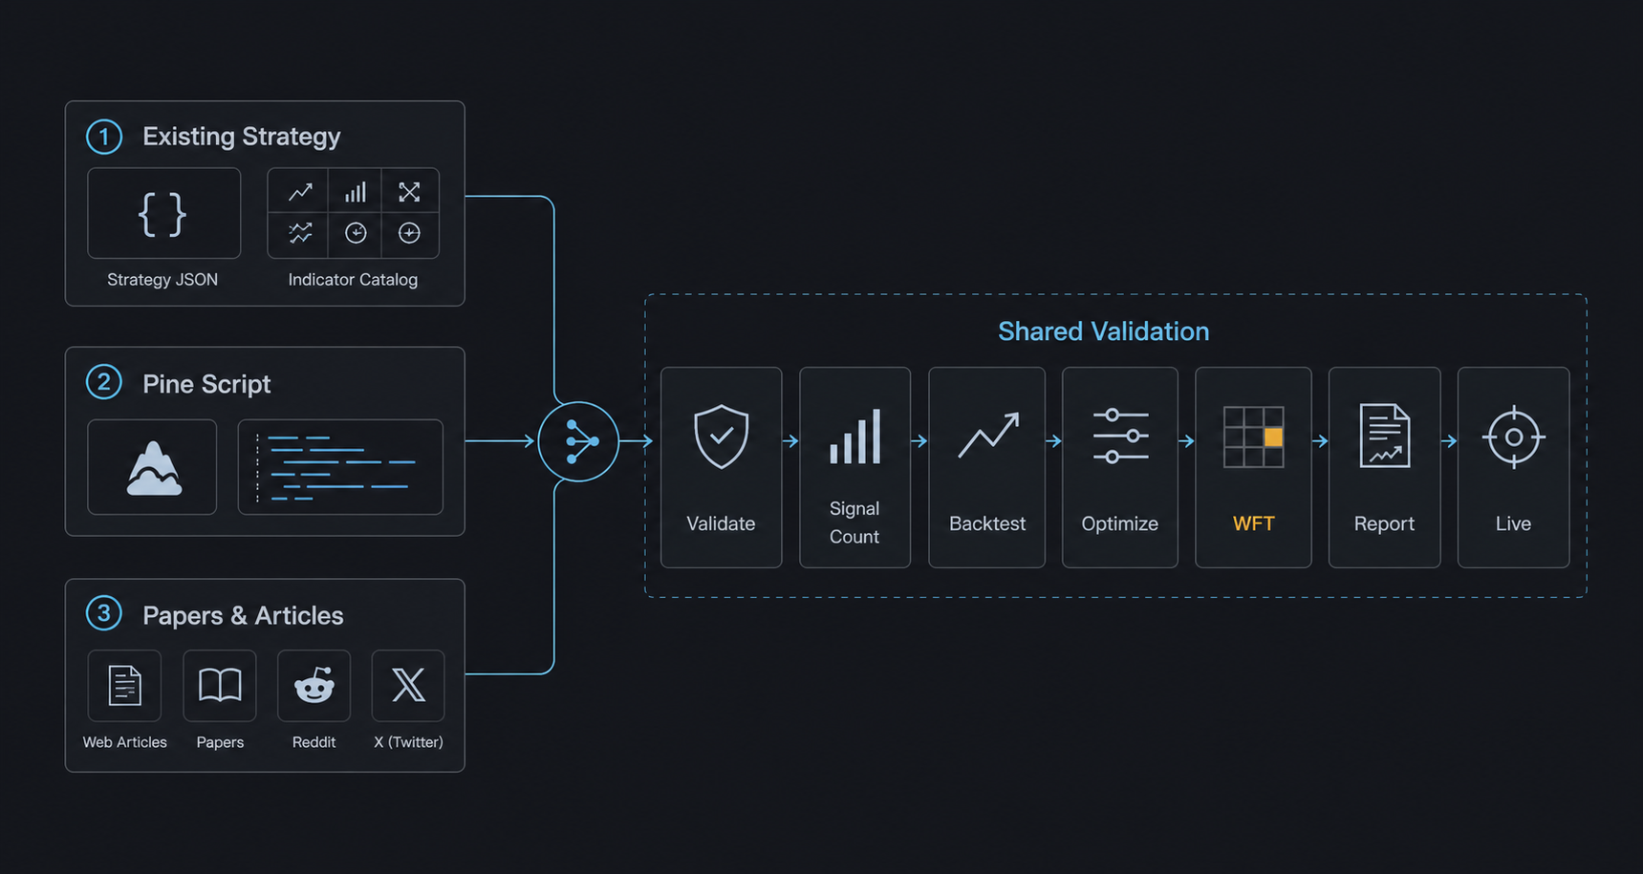Click the 'Signal Count' label text
Viewport: 1643px width, 874px height.
tap(854, 522)
